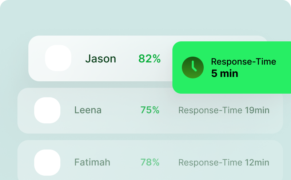Screen dimensions: 291x180
Task: Click the name Jason
Action: (100, 59)
